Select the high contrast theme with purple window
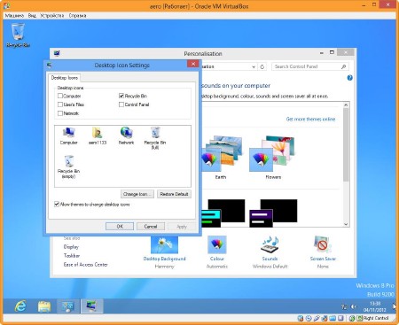This screenshot has height=325, width=399. coord(273,213)
